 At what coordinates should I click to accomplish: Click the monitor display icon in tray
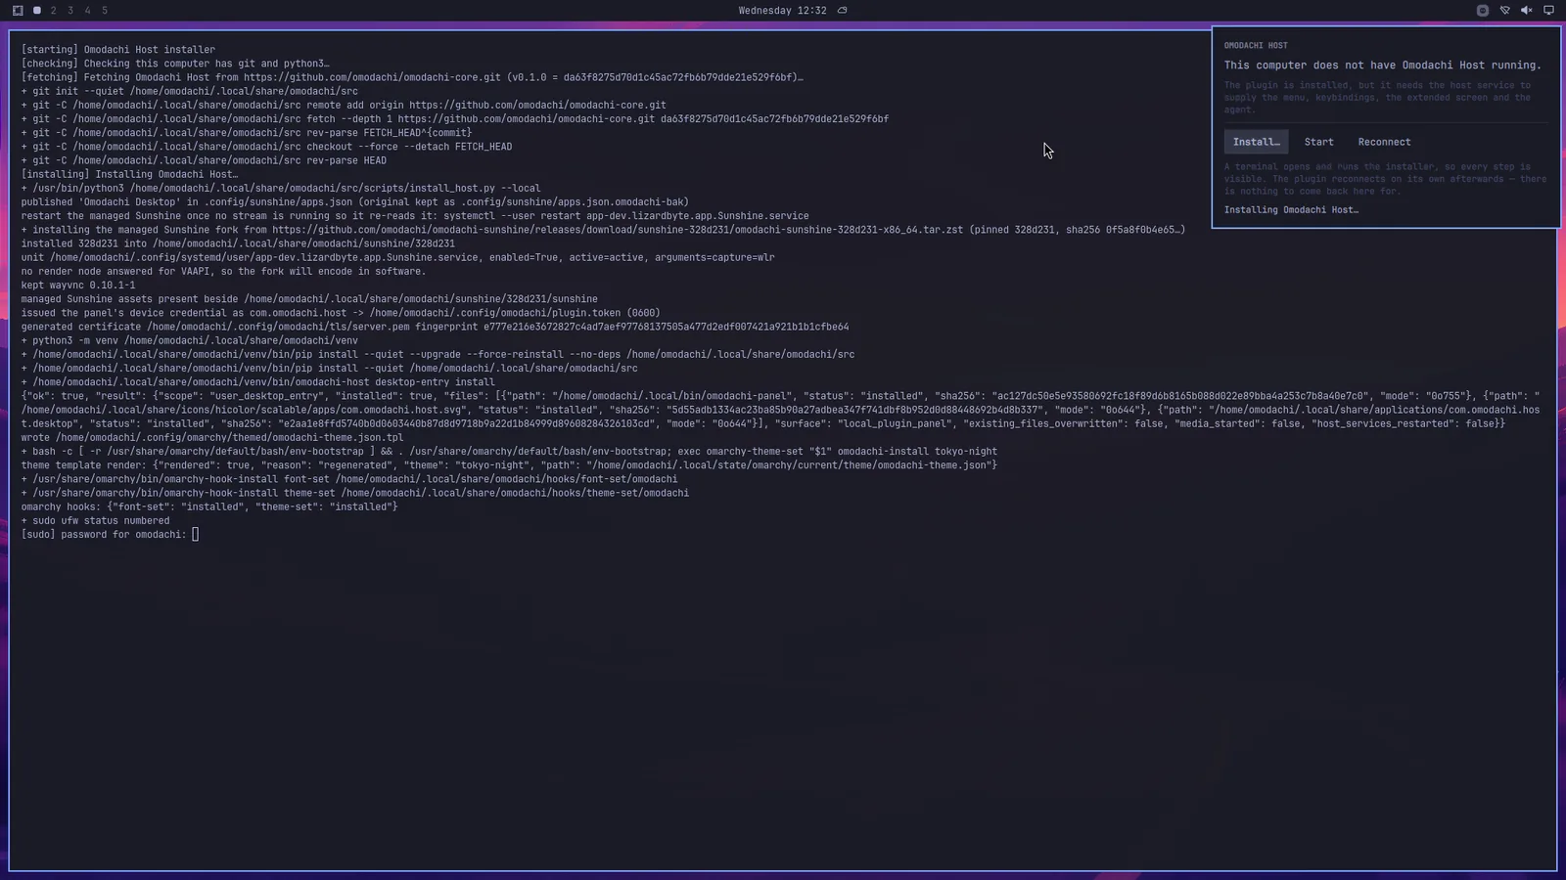click(x=1548, y=11)
